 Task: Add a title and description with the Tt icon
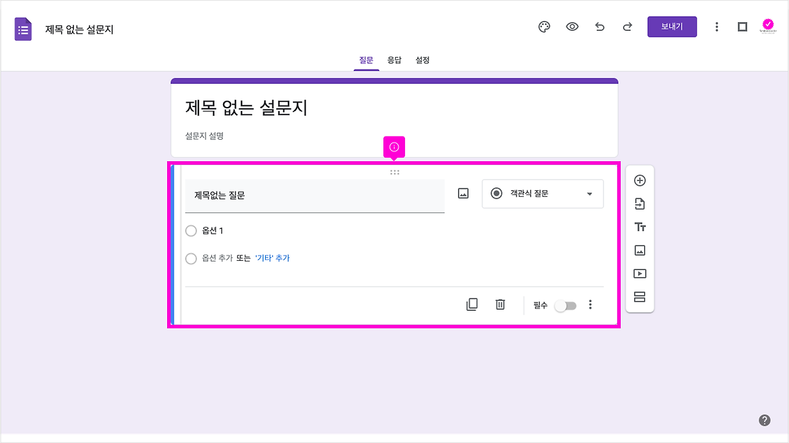click(640, 226)
